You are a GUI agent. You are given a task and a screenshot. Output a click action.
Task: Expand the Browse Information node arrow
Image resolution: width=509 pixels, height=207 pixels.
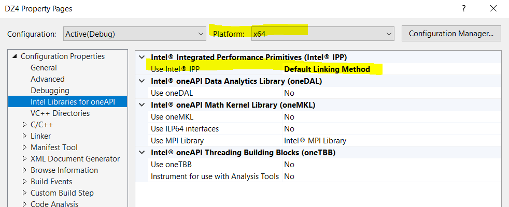24,170
